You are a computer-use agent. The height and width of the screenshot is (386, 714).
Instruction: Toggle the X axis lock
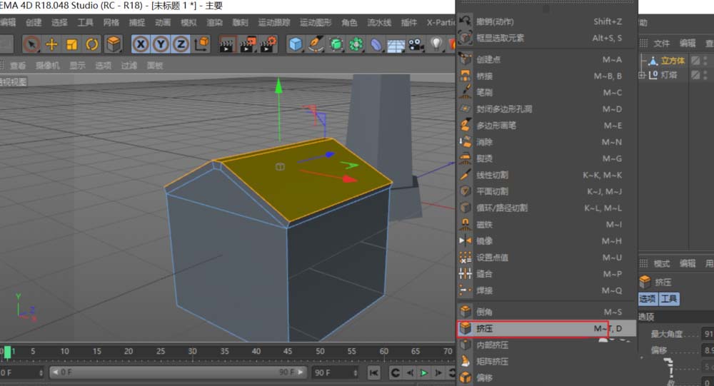pos(141,44)
